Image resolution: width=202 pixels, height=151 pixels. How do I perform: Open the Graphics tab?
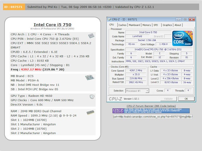point(167,25)
